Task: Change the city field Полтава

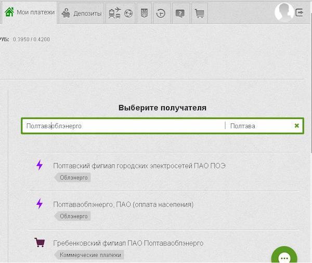Action: 259,126
